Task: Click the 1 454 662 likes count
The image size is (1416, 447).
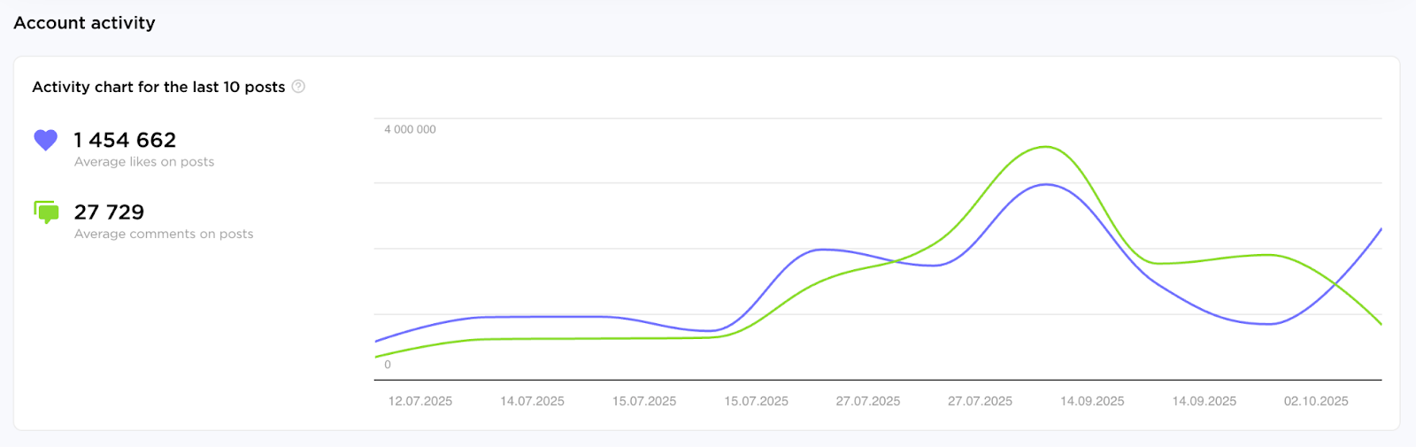Action: pos(125,140)
